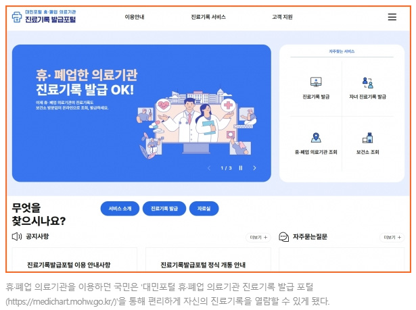The image size is (416, 310).
Task: Go to the previous banner slide
Action: coord(209,168)
